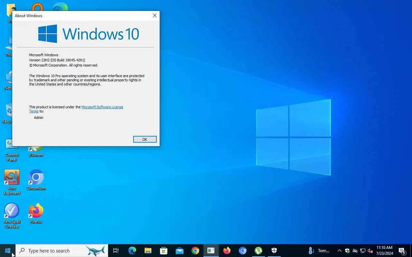This screenshot has width=412, height=257.
Task: Click Windows Security tray icon with checkmark
Action: [347, 251]
